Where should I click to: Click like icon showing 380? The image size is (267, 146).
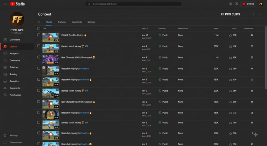230,69
